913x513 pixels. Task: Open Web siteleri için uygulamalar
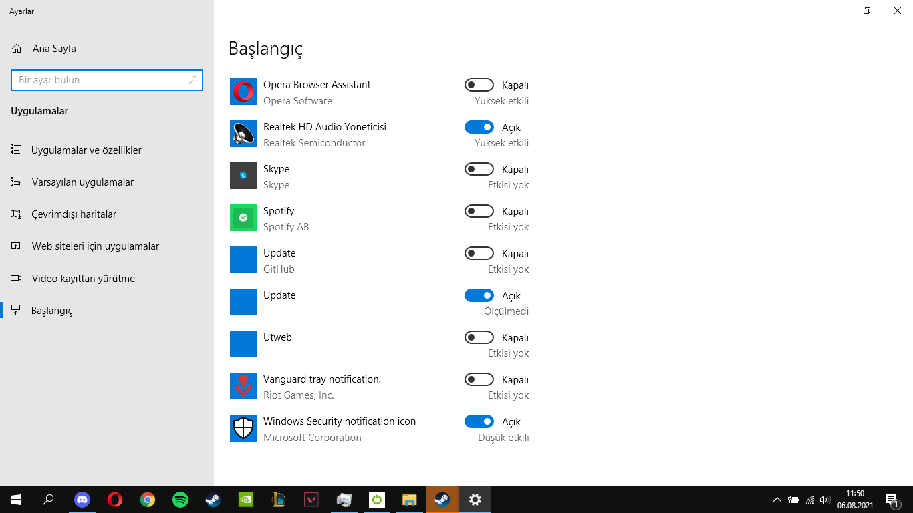[107, 246]
